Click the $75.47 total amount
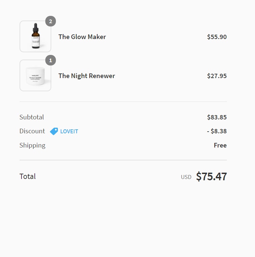 click(x=211, y=176)
